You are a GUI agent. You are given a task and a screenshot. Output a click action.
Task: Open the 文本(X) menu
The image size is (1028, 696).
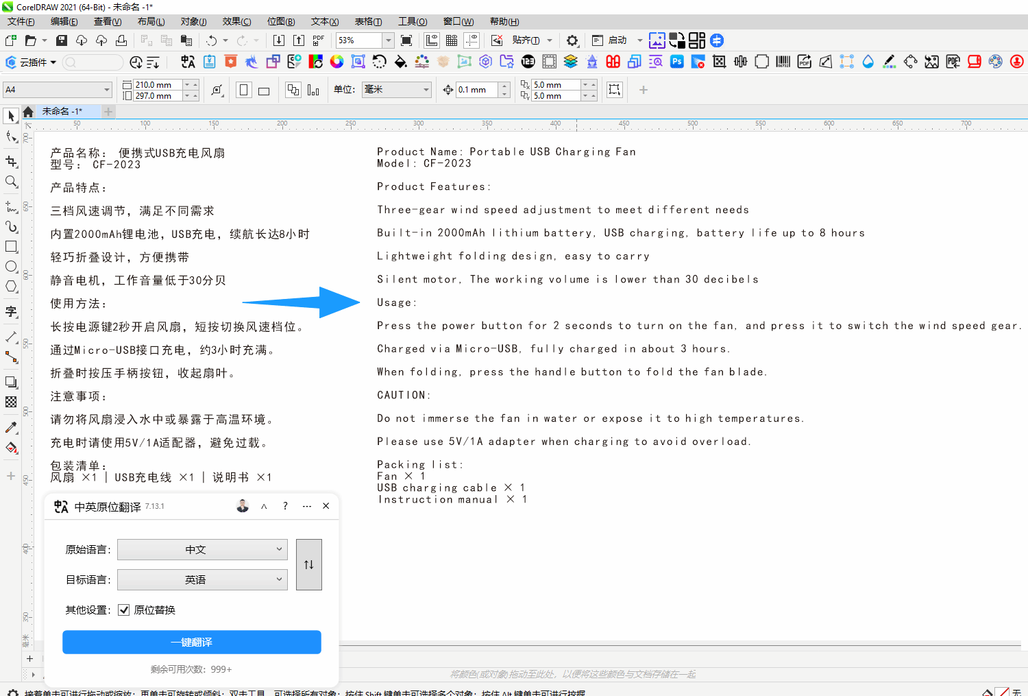[325, 22]
